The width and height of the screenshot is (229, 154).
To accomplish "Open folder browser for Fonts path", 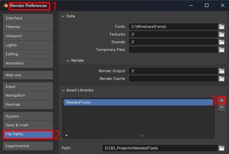I will pyautogui.click(x=221, y=27).
